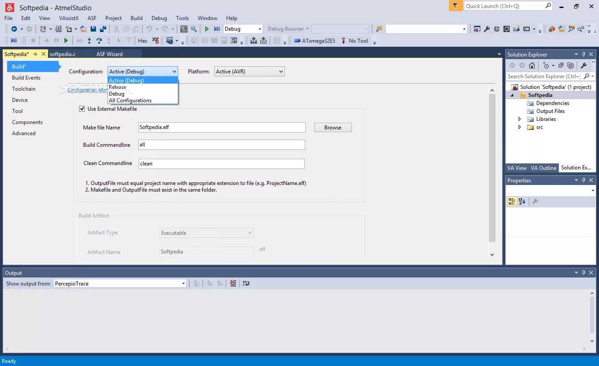Switch to the VA Outline tab
This screenshot has width=599, height=366.
543,168
